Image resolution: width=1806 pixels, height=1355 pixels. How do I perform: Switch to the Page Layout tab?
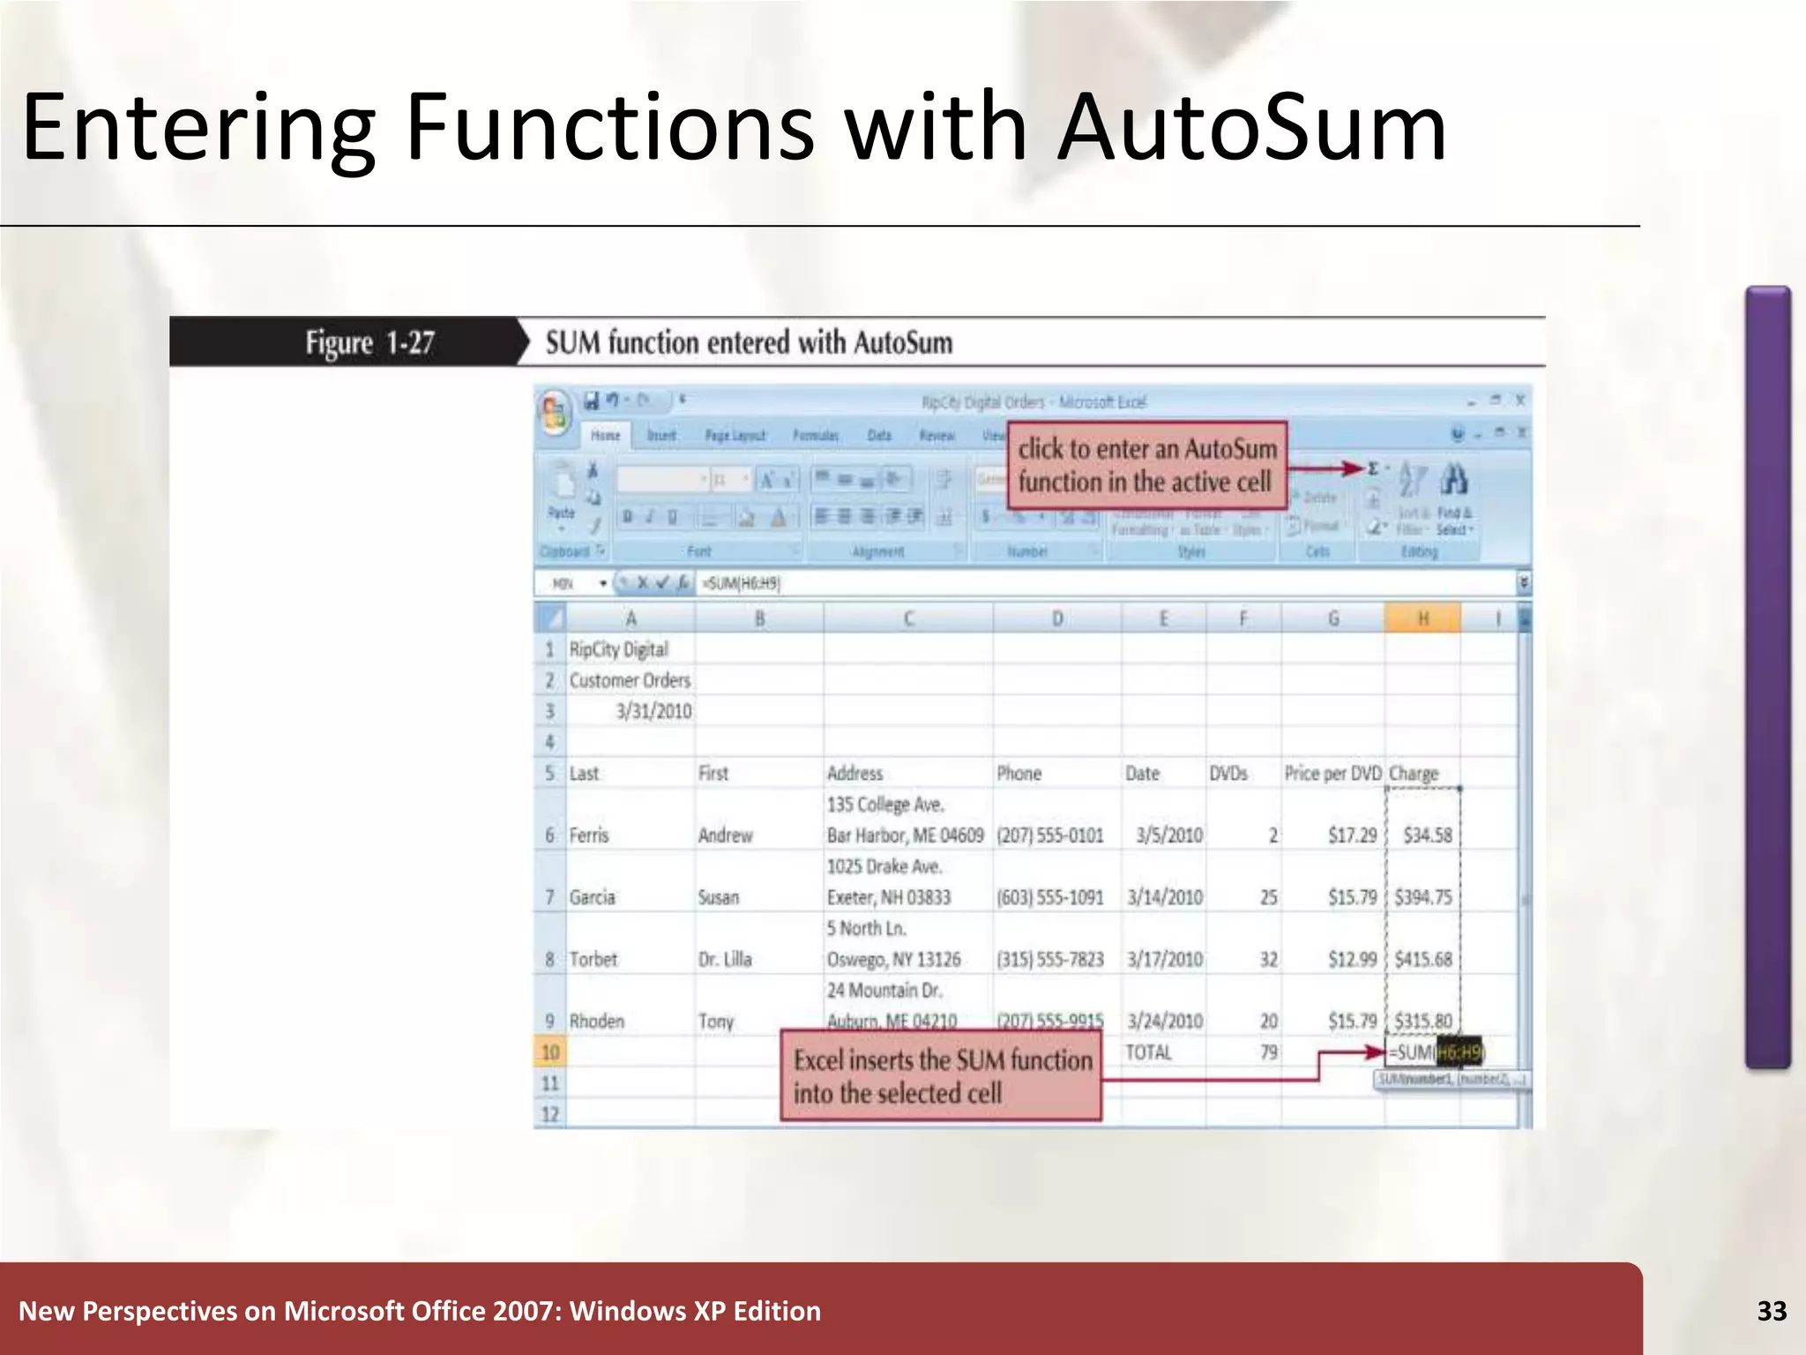pos(735,436)
